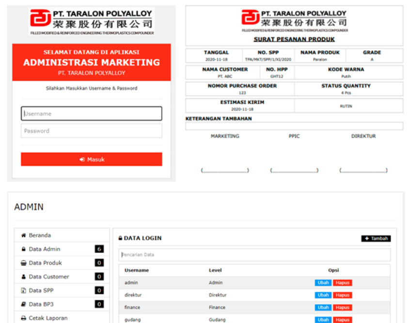The image size is (408, 323).
Task: Select the 'gudang' username cell
Action: 132,320
